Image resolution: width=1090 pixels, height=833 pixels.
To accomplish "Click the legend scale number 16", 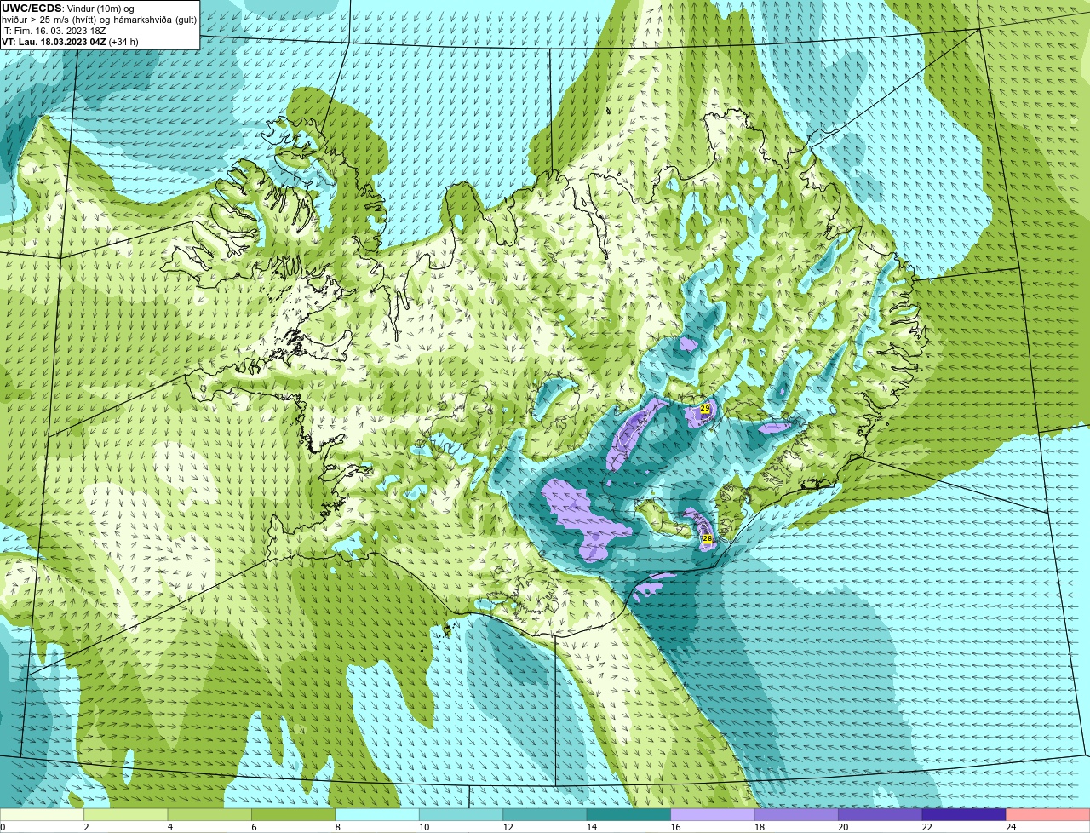I will pos(675,827).
